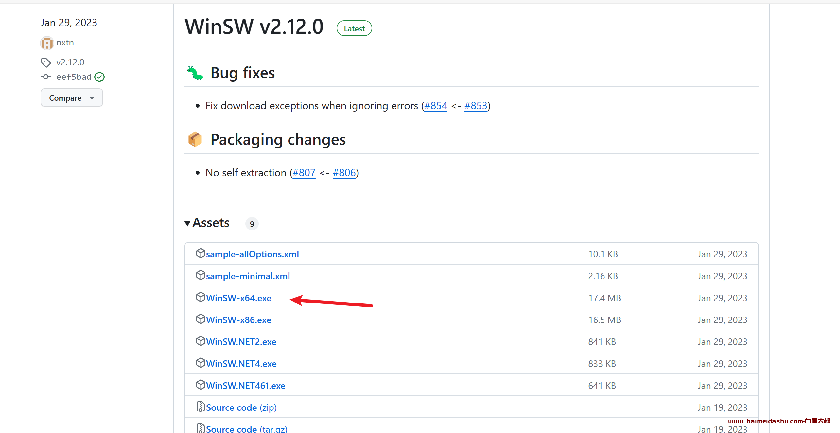The width and height of the screenshot is (840, 433).
Task: Collapse the Assets section triangle
Action: pos(187,224)
